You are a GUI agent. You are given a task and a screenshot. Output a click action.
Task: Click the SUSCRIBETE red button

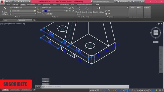point(16,84)
